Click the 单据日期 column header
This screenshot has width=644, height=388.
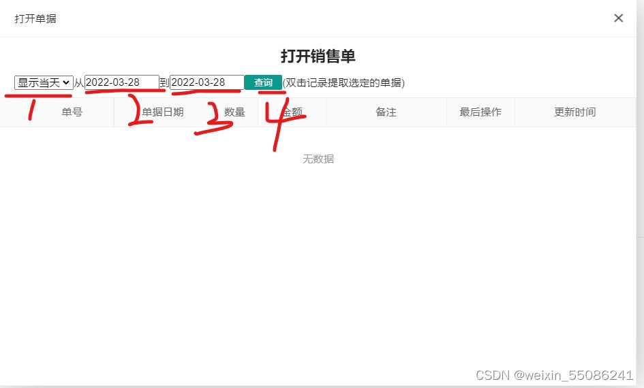click(x=163, y=112)
